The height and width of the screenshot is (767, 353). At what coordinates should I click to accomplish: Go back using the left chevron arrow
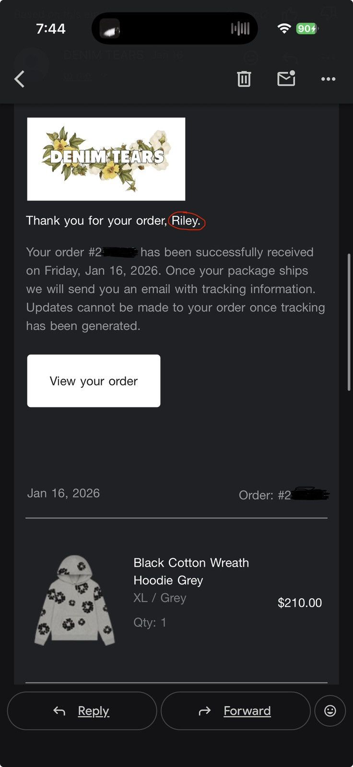tap(20, 79)
